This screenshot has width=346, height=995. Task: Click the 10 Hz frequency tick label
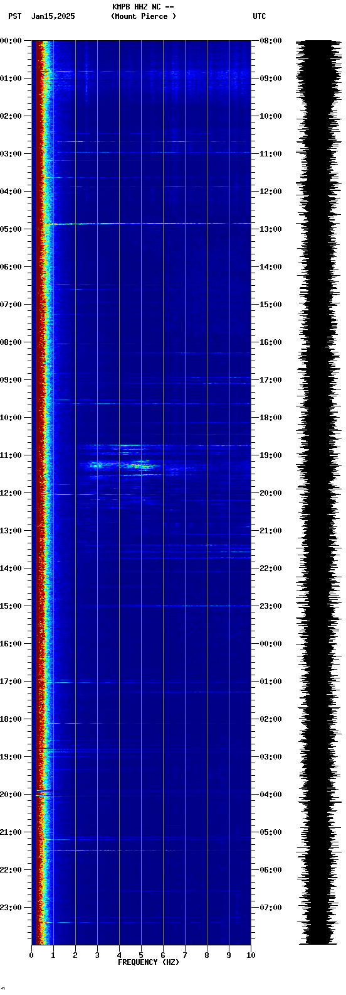(x=251, y=955)
